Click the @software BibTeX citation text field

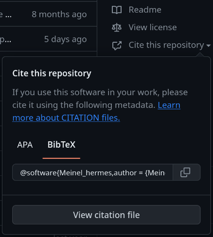pyautogui.click(x=93, y=173)
